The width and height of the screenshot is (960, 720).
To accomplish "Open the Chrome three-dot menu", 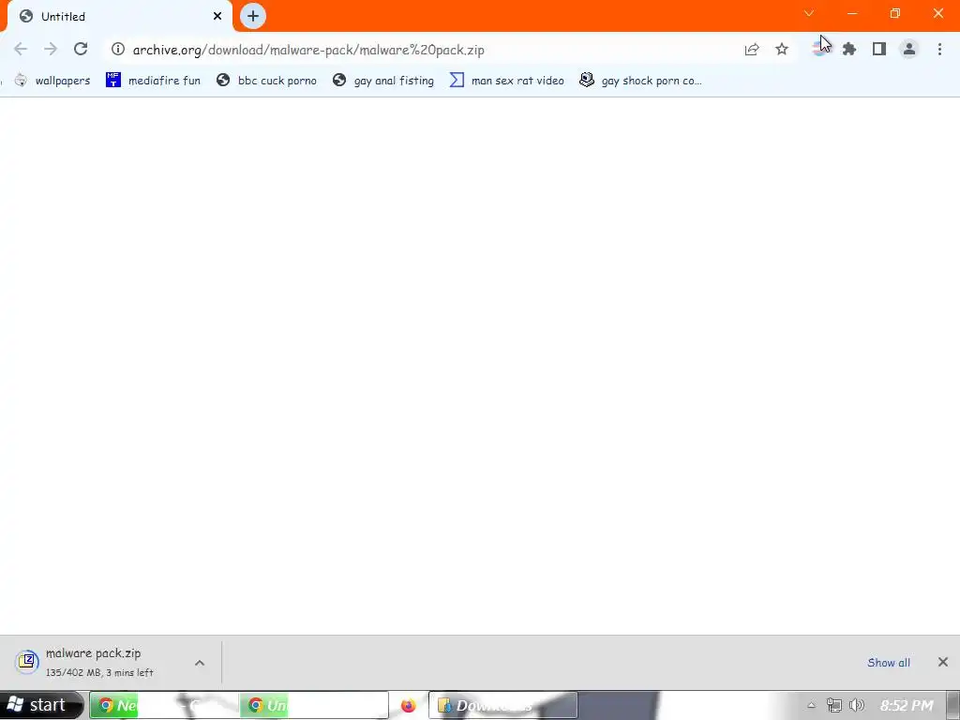I will (x=939, y=49).
